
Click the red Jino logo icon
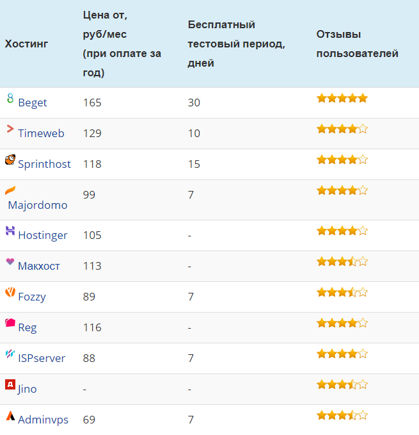tap(10, 384)
